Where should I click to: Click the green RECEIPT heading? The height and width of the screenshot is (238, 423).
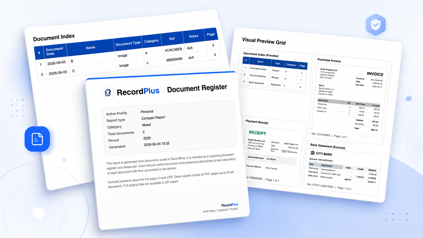pos(257,133)
